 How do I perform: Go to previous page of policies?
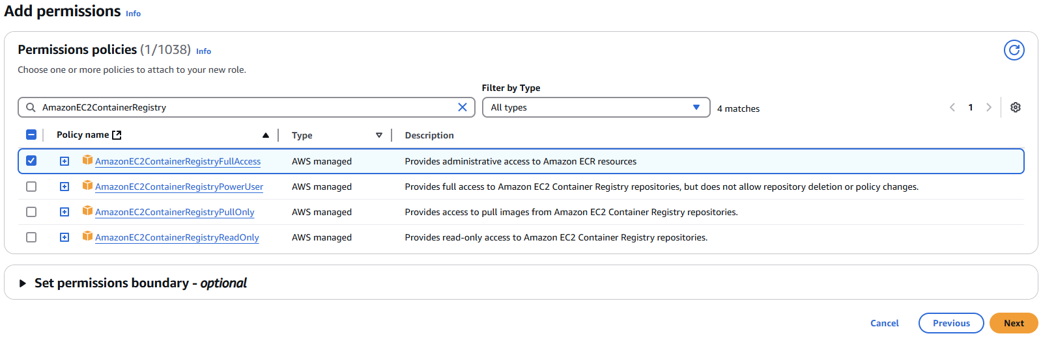pos(952,107)
